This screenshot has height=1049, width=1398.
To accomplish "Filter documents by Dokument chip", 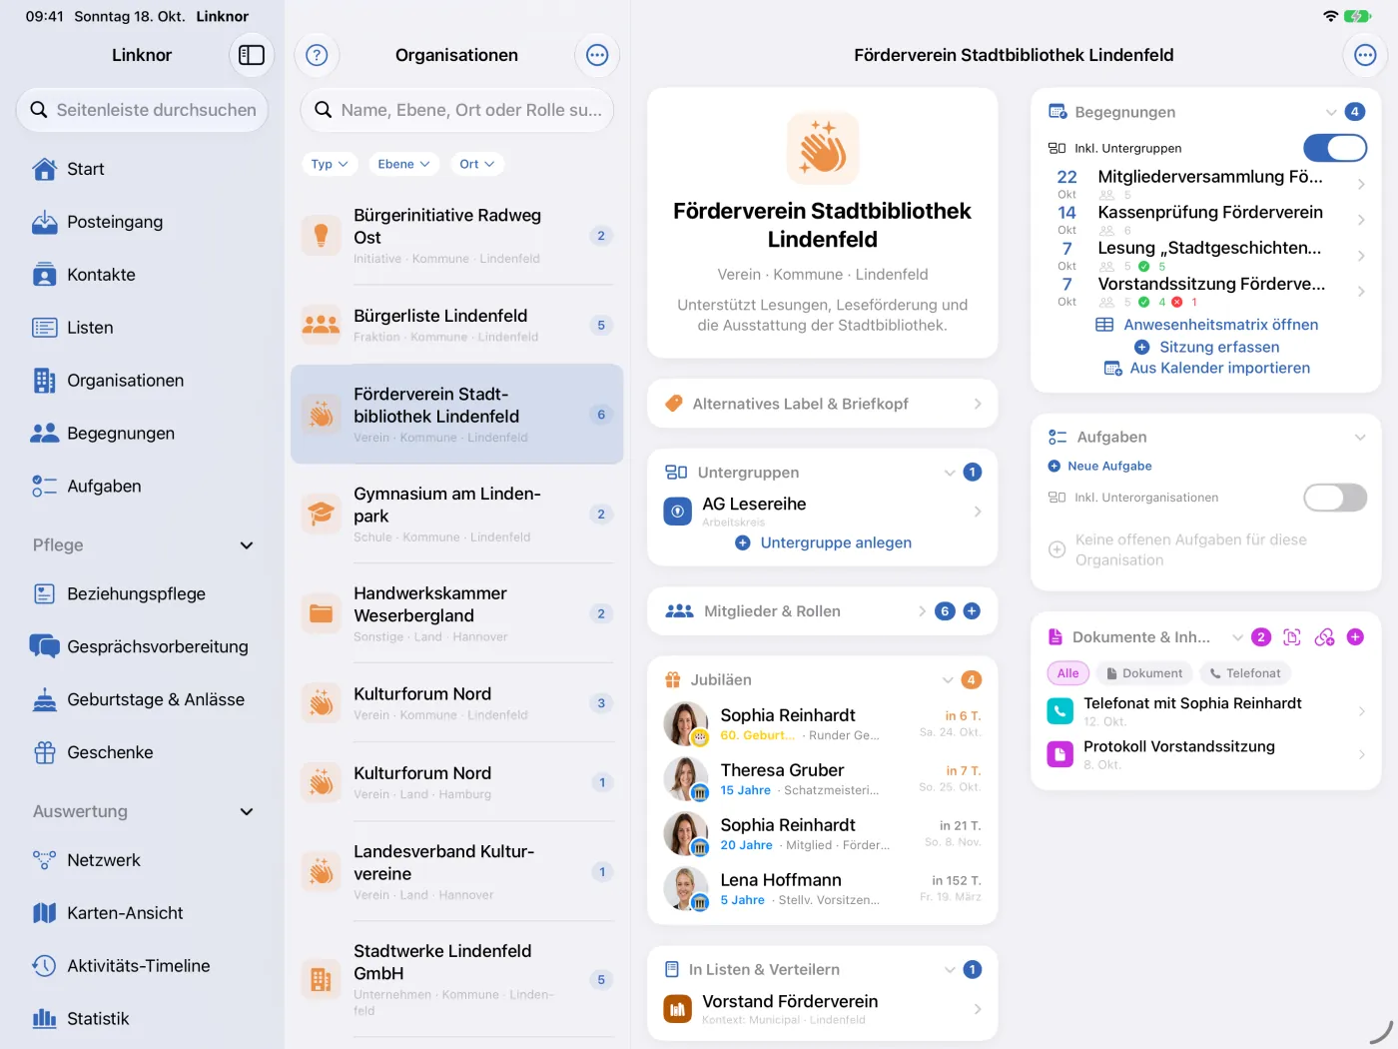I will 1144,673.
